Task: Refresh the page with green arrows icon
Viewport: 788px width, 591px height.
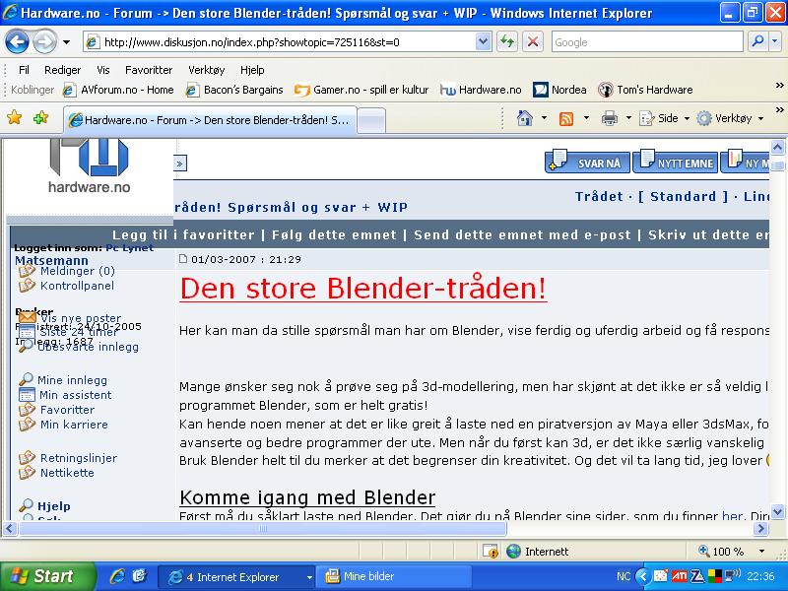Action: [x=507, y=42]
